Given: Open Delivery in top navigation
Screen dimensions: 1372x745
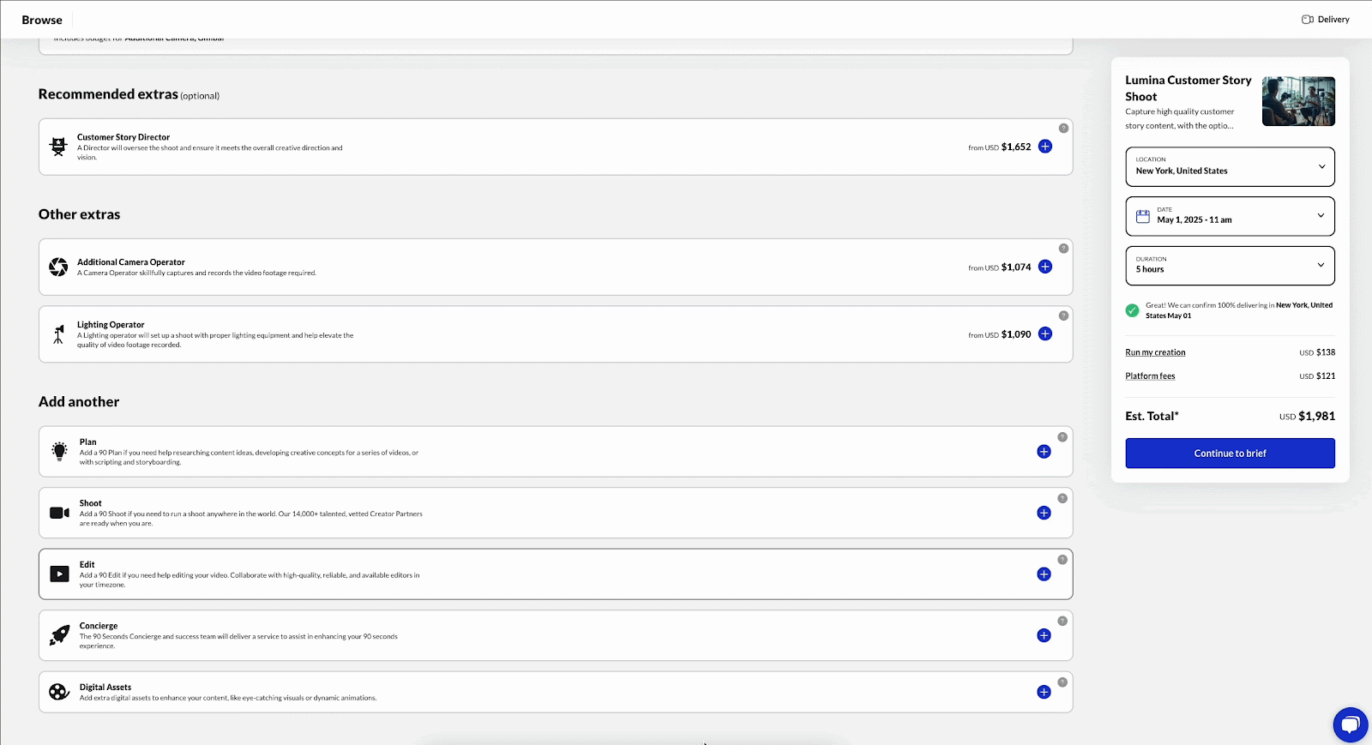Looking at the screenshot, I should coord(1326,20).
